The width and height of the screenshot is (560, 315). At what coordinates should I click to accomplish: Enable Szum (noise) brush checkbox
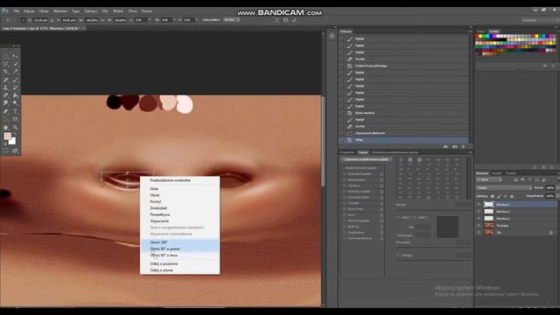(x=344, y=215)
